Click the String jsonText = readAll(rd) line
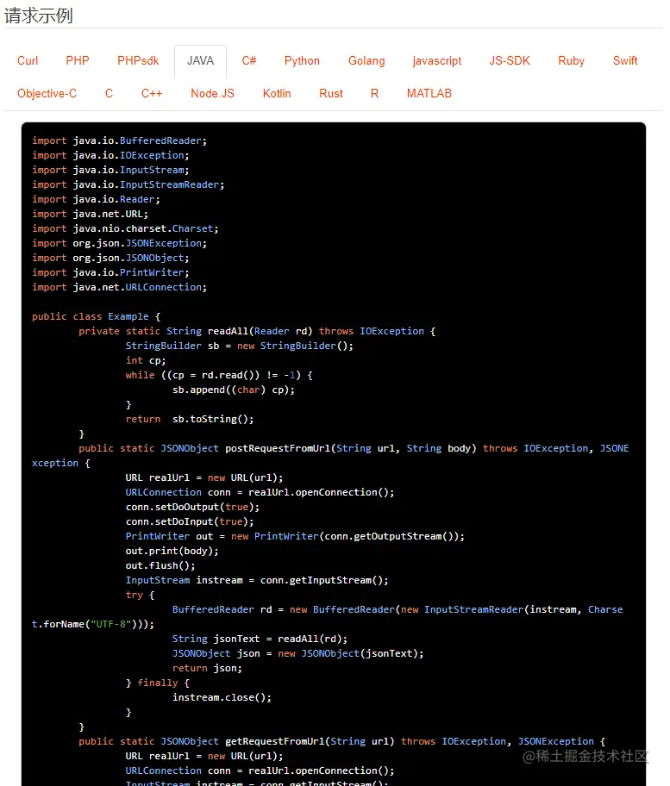The width and height of the screenshot is (670, 786). [x=260, y=639]
